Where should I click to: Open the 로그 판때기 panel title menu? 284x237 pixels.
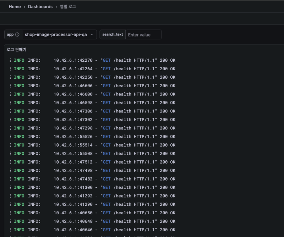click(16, 50)
